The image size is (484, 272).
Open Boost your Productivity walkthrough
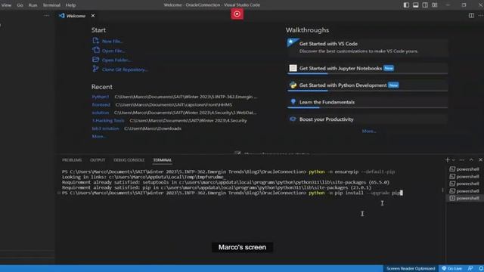point(368,119)
